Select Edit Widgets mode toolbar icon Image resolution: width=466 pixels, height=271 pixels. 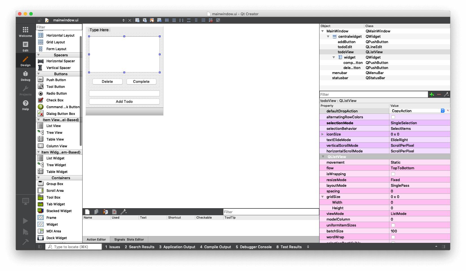(x=137, y=20)
